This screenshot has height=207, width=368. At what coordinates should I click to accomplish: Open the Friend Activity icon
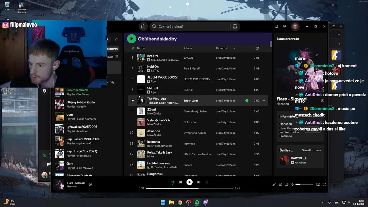click(284, 26)
